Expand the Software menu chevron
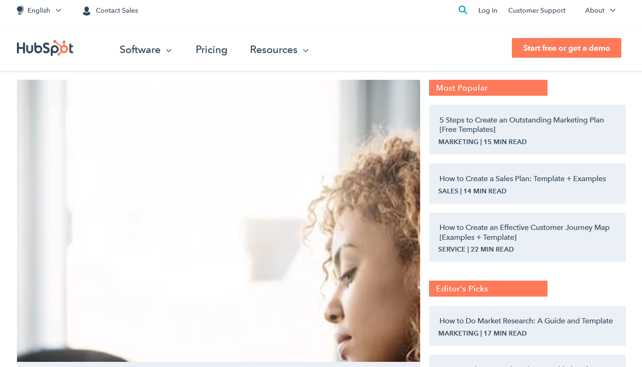This screenshot has height=367, width=642. coord(169,51)
